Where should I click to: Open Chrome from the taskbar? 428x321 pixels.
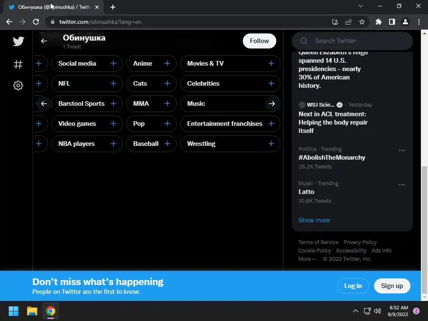pos(51,311)
